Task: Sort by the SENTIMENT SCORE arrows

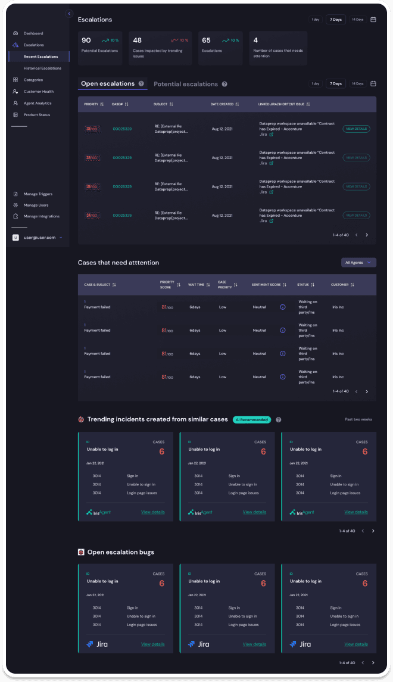Action: click(285, 285)
